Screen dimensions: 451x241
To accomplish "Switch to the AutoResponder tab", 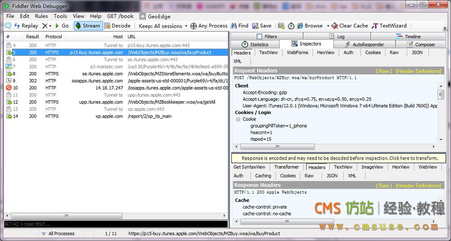I will pos(364,44).
